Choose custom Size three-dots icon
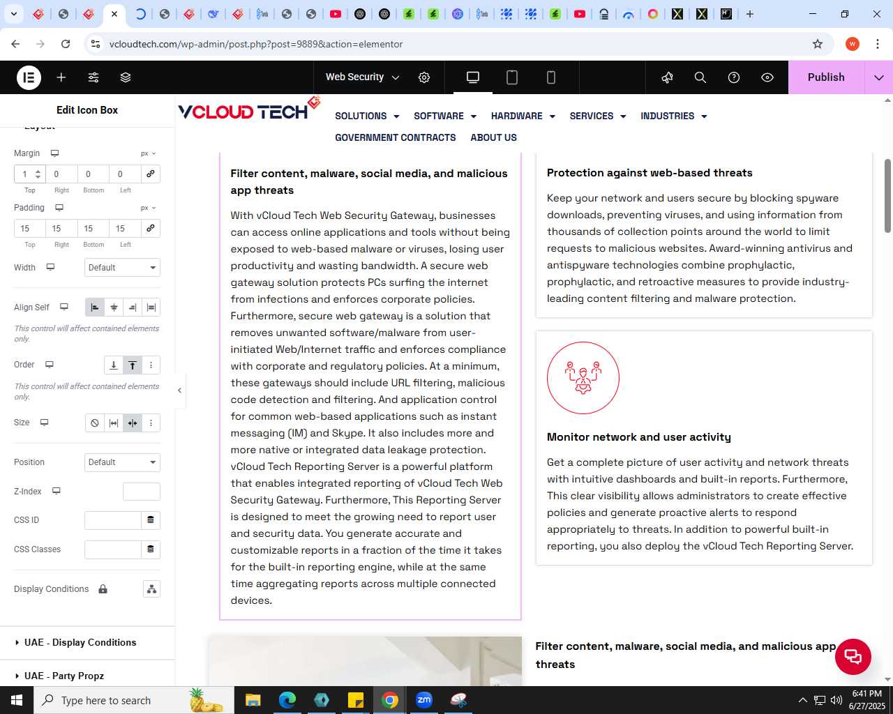This screenshot has height=714, width=893. (x=151, y=423)
